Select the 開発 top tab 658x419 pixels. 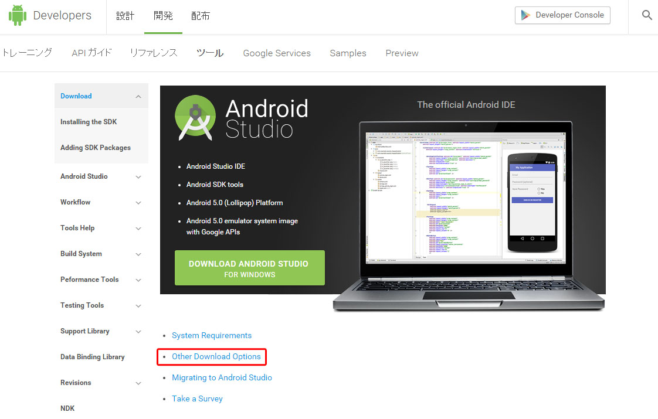click(163, 16)
